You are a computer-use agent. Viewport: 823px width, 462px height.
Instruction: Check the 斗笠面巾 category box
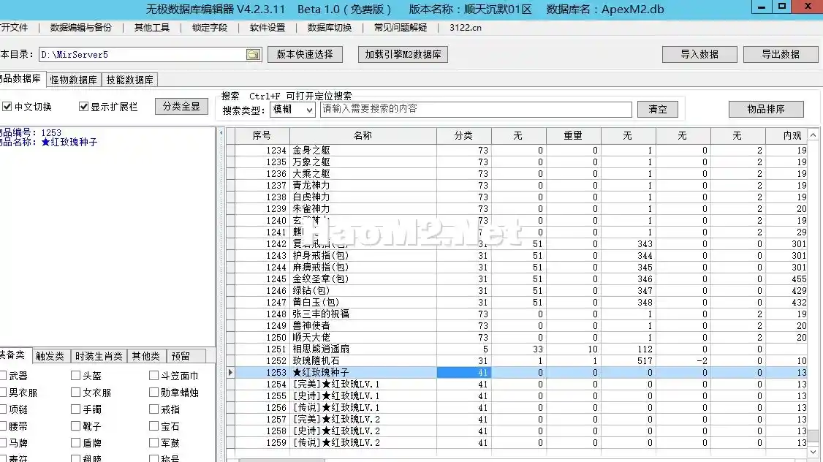[153, 376]
